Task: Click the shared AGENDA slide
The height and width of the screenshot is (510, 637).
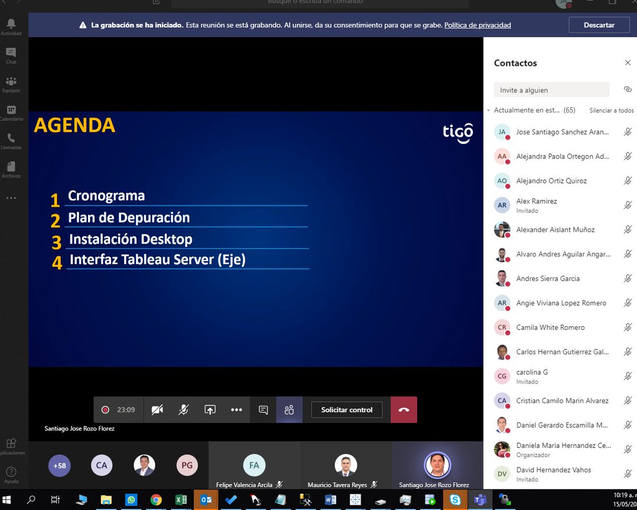Action: 256,239
